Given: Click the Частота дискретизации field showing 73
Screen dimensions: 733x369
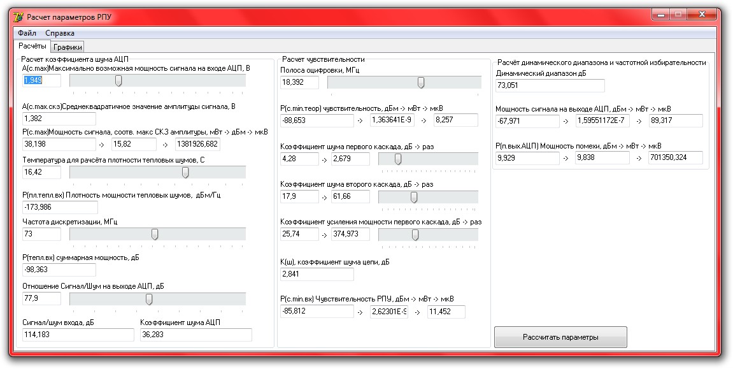Looking at the screenshot, I should pyautogui.click(x=41, y=234).
